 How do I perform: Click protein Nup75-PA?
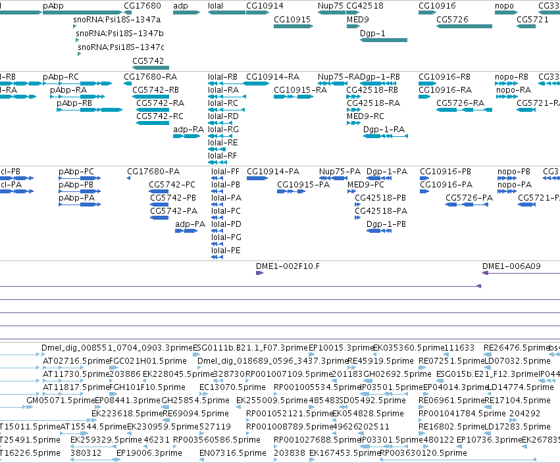coord(340,172)
